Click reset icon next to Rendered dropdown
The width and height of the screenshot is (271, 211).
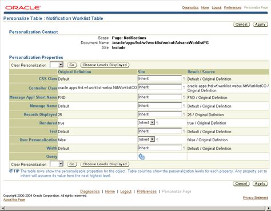click(157, 123)
